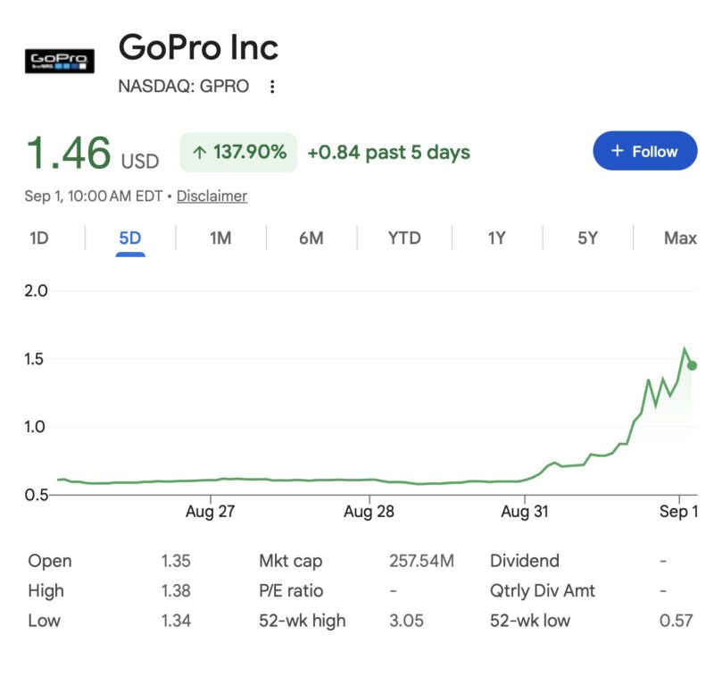Click the Aug 27 axis label

click(x=210, y=512)
